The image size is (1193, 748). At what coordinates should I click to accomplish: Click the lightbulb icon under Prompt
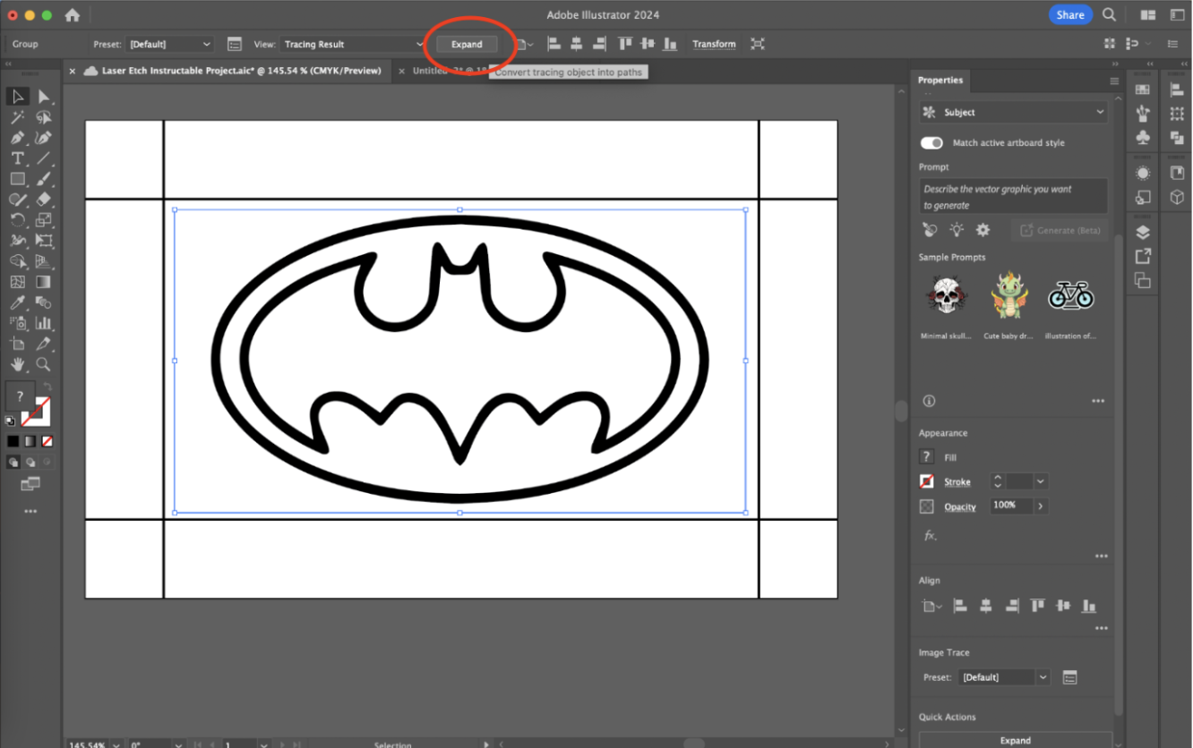pyautogui.click(x=957, y=230)
